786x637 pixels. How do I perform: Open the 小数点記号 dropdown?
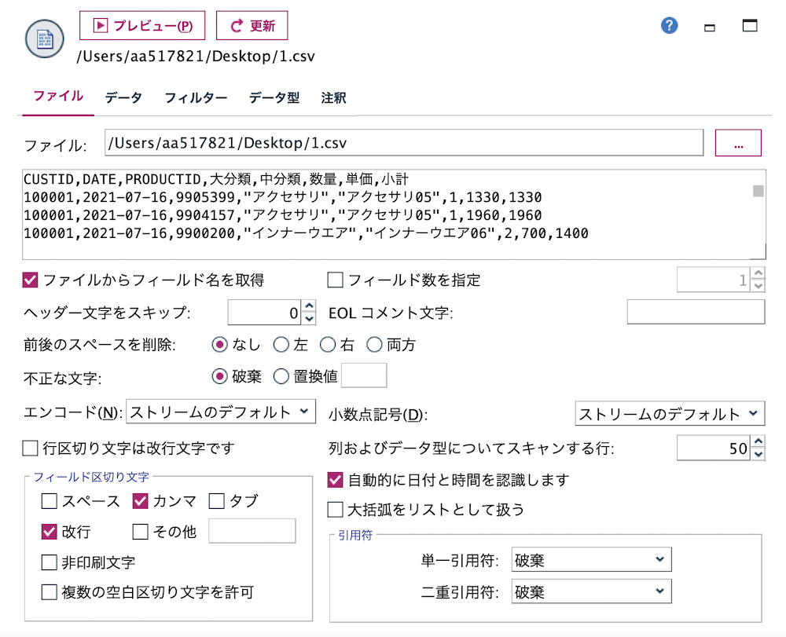(x=669, y=412)
